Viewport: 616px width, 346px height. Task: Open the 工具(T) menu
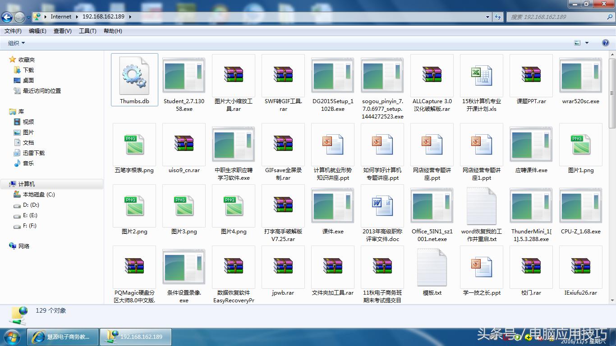(x=87, y=31)
